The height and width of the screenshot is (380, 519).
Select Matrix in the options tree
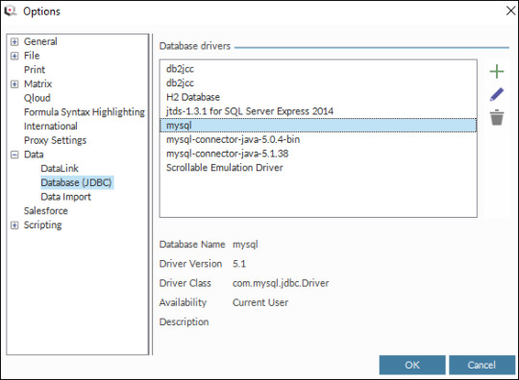tap(37, 83)
